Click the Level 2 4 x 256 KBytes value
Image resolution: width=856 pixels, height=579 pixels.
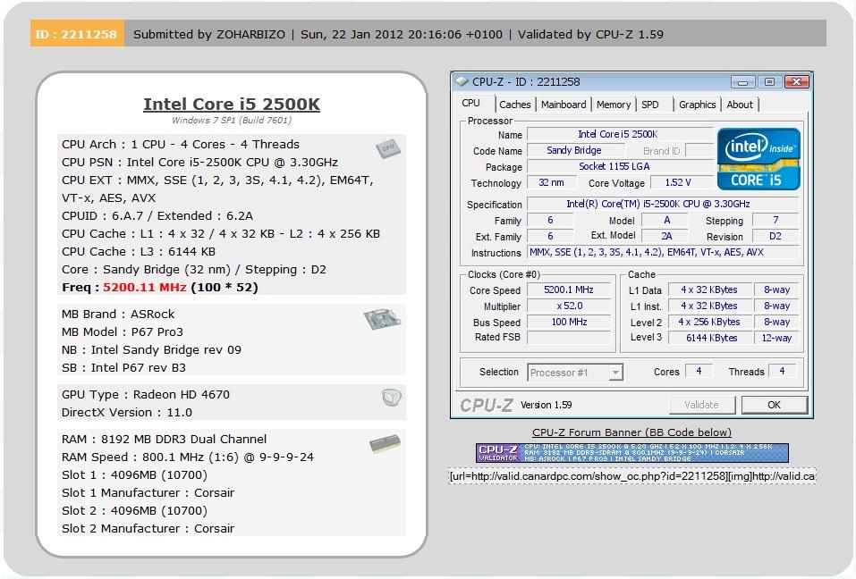[x=708, y=323]
